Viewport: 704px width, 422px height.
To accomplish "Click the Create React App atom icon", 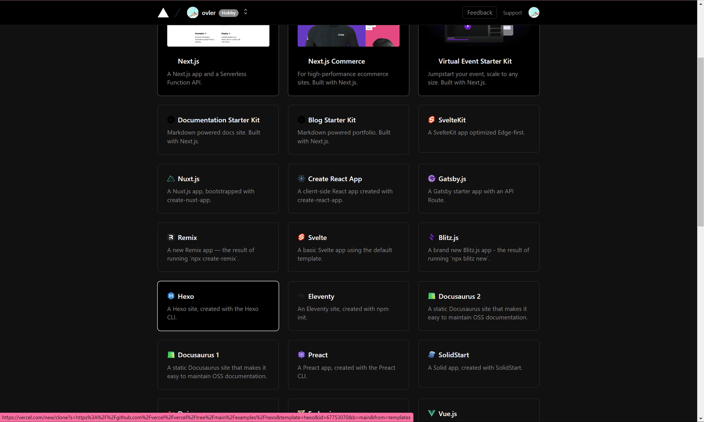I will (301, 179).
